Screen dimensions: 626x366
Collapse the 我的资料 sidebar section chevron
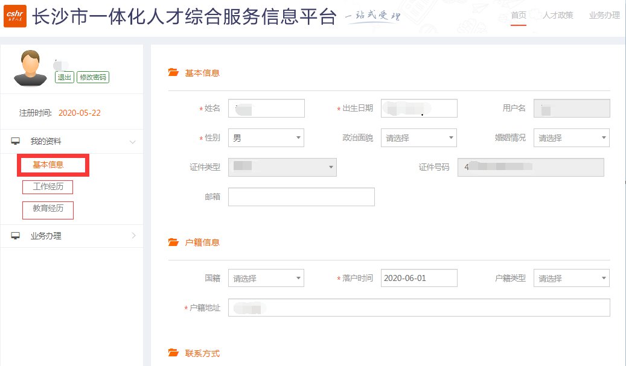133,142
